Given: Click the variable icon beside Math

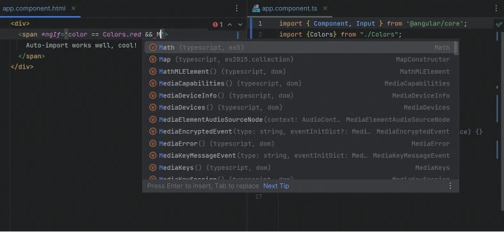Looking at the screenshot, I should pyautogui.click(x=152, y=47).
